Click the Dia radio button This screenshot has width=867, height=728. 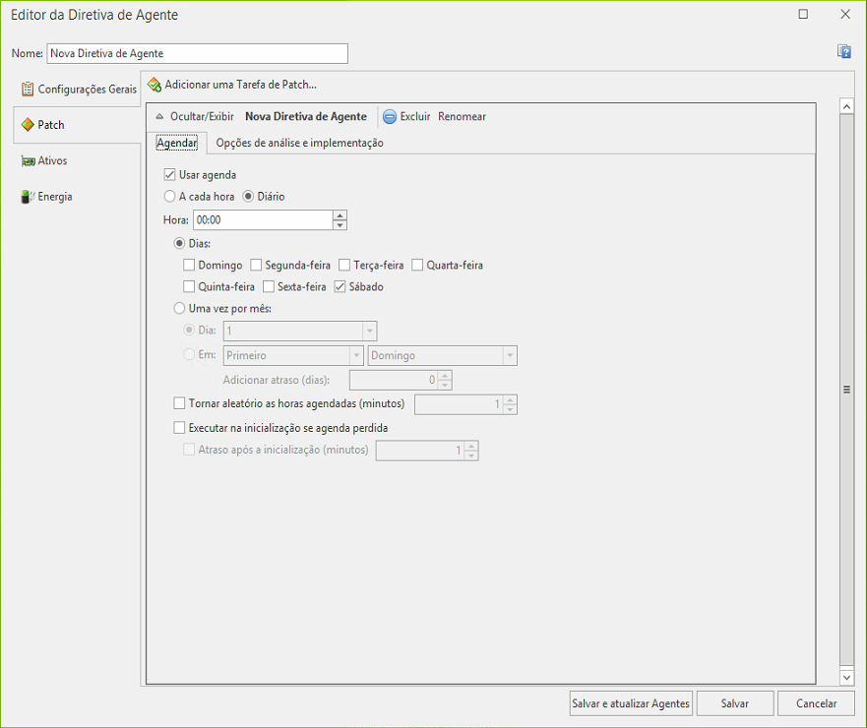189,330
